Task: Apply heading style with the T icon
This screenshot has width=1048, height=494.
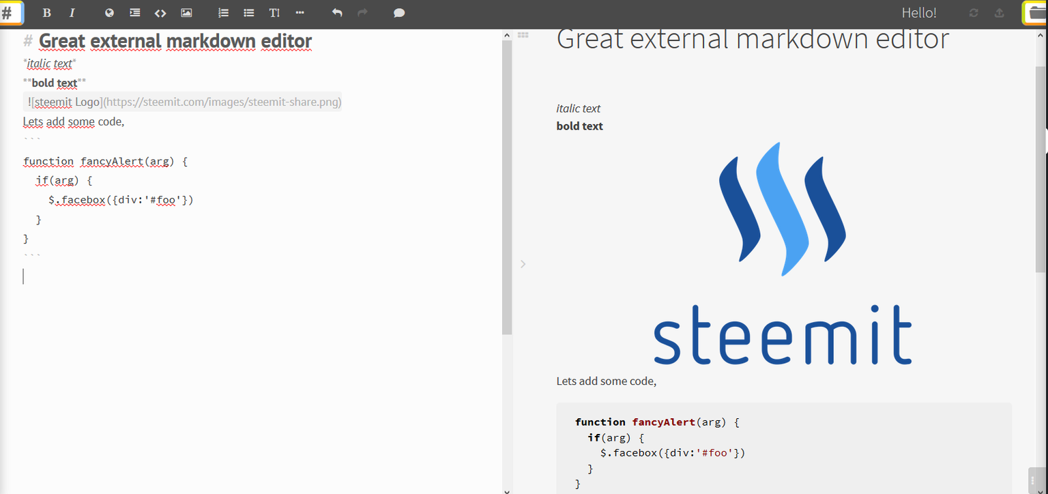Action: point(274,13)
